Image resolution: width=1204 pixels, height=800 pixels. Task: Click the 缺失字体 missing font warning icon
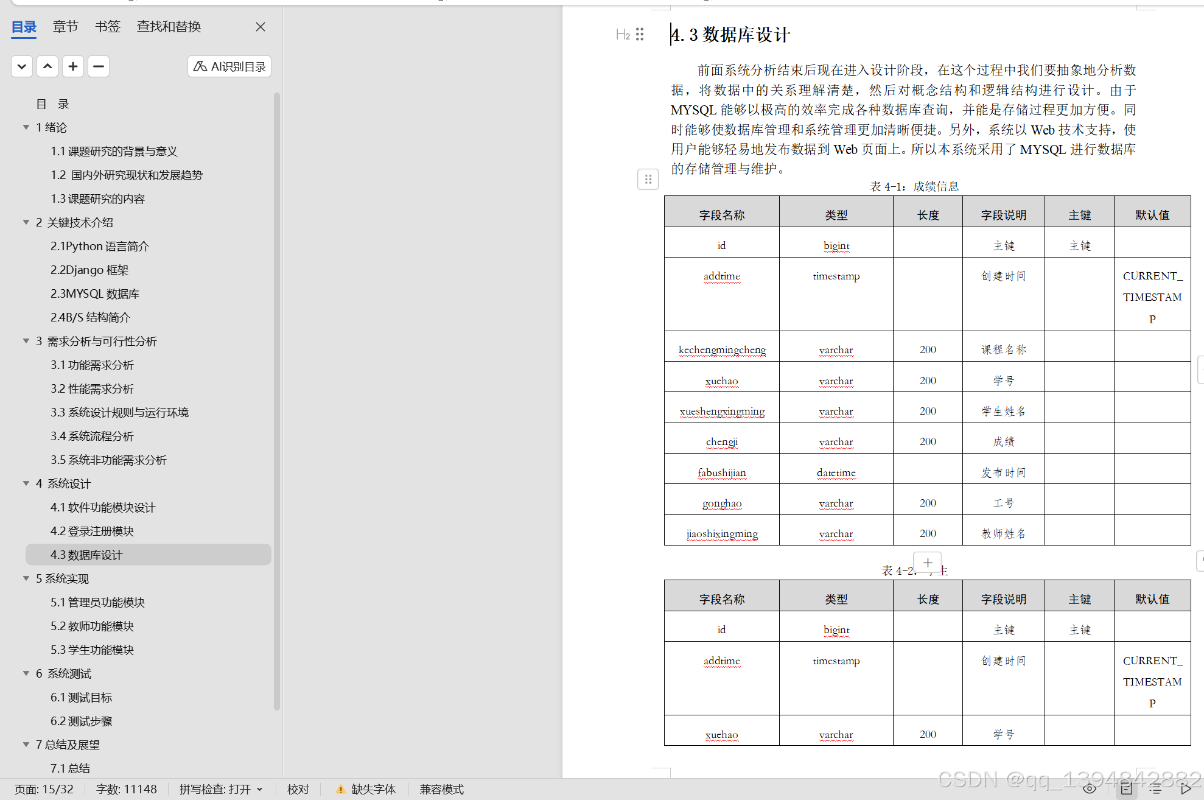point(340,789)
